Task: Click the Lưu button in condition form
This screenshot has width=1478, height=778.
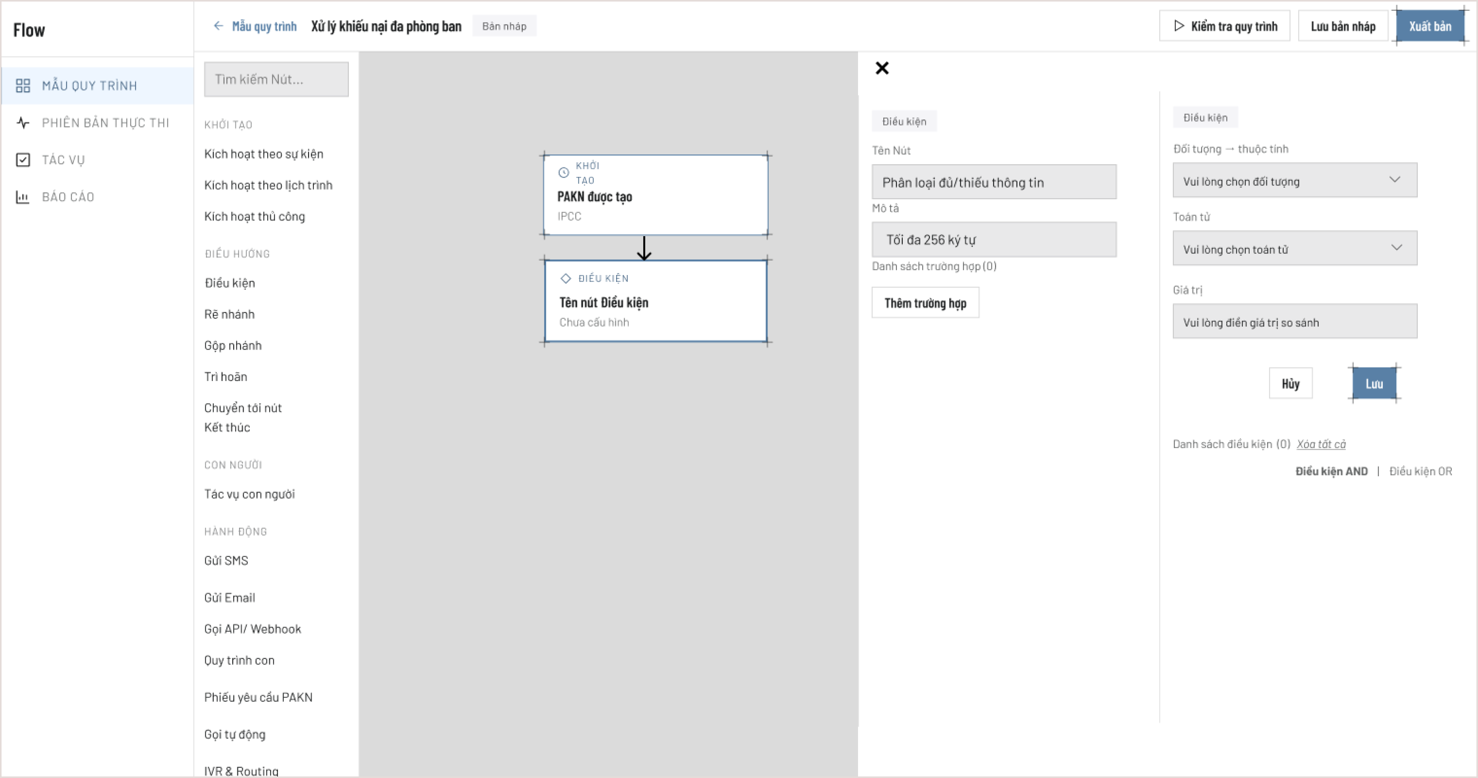Action: [x=1374, y=383]
